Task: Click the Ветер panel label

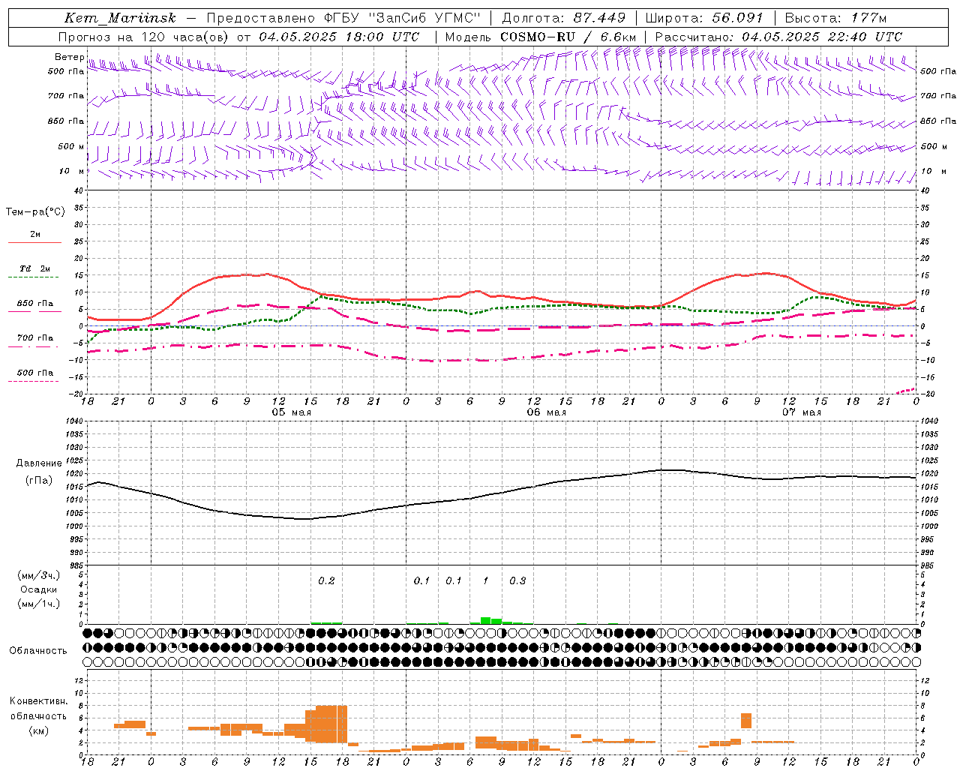Action: 69,57
